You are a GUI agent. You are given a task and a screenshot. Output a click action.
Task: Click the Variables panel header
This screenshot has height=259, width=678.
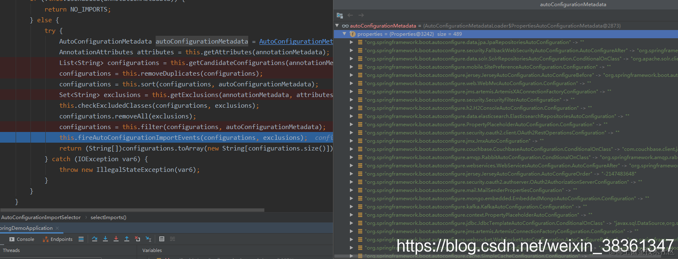tap(152, 250)
